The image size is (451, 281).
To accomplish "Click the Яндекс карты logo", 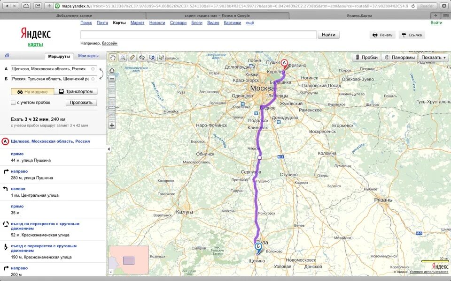I will pyautogui.click(x=36, y=37).
